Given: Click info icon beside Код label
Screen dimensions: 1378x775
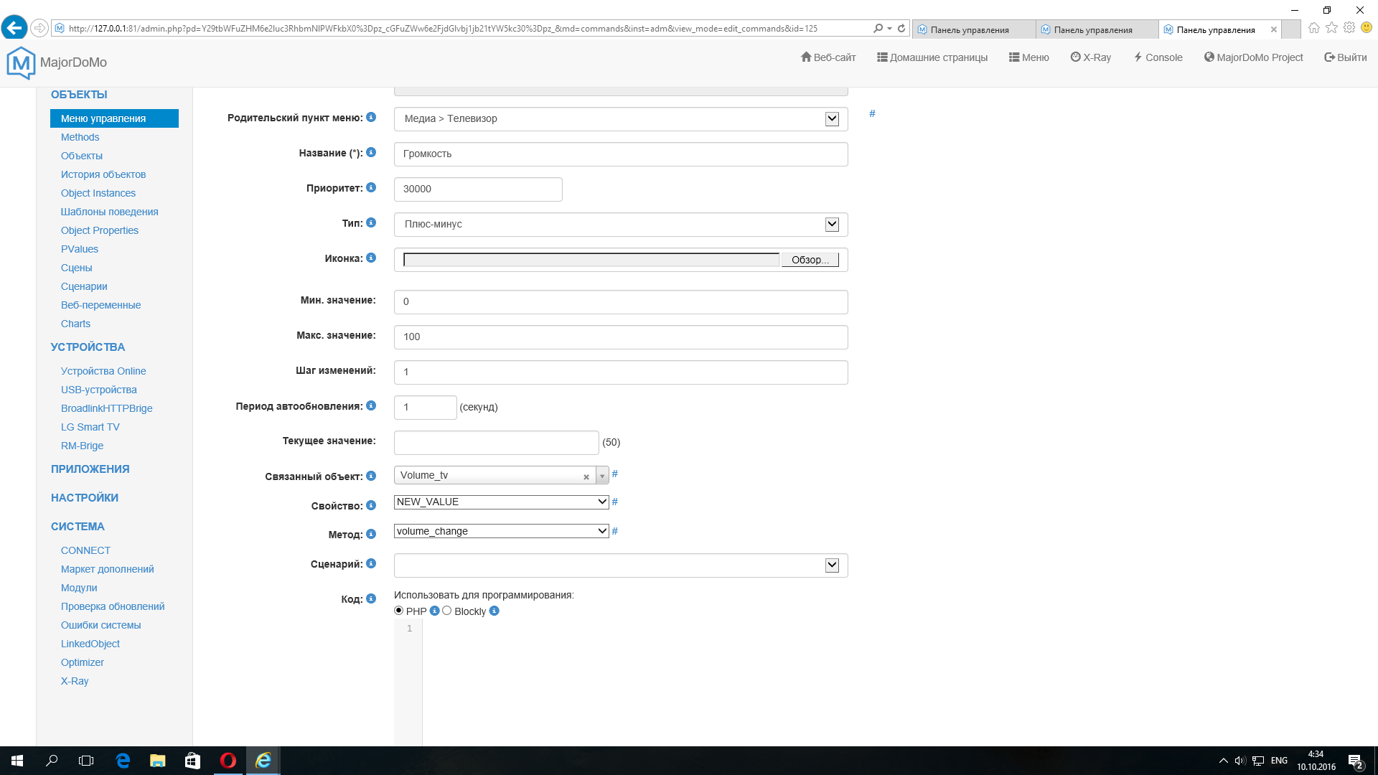Looking at the screenshot, I should coord(371,598).
